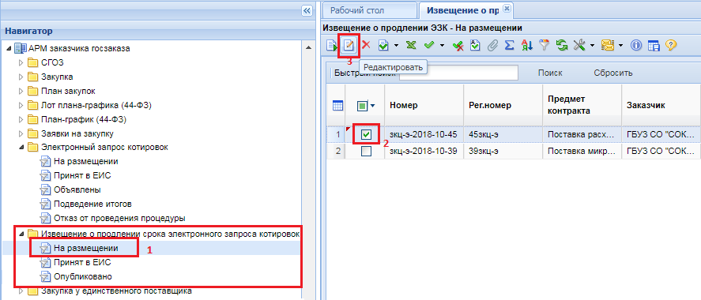Image resolution: width=701 pixels, height=300 pixels.
Task: Expand the Закупка folder
Action: tap(21, 77)
